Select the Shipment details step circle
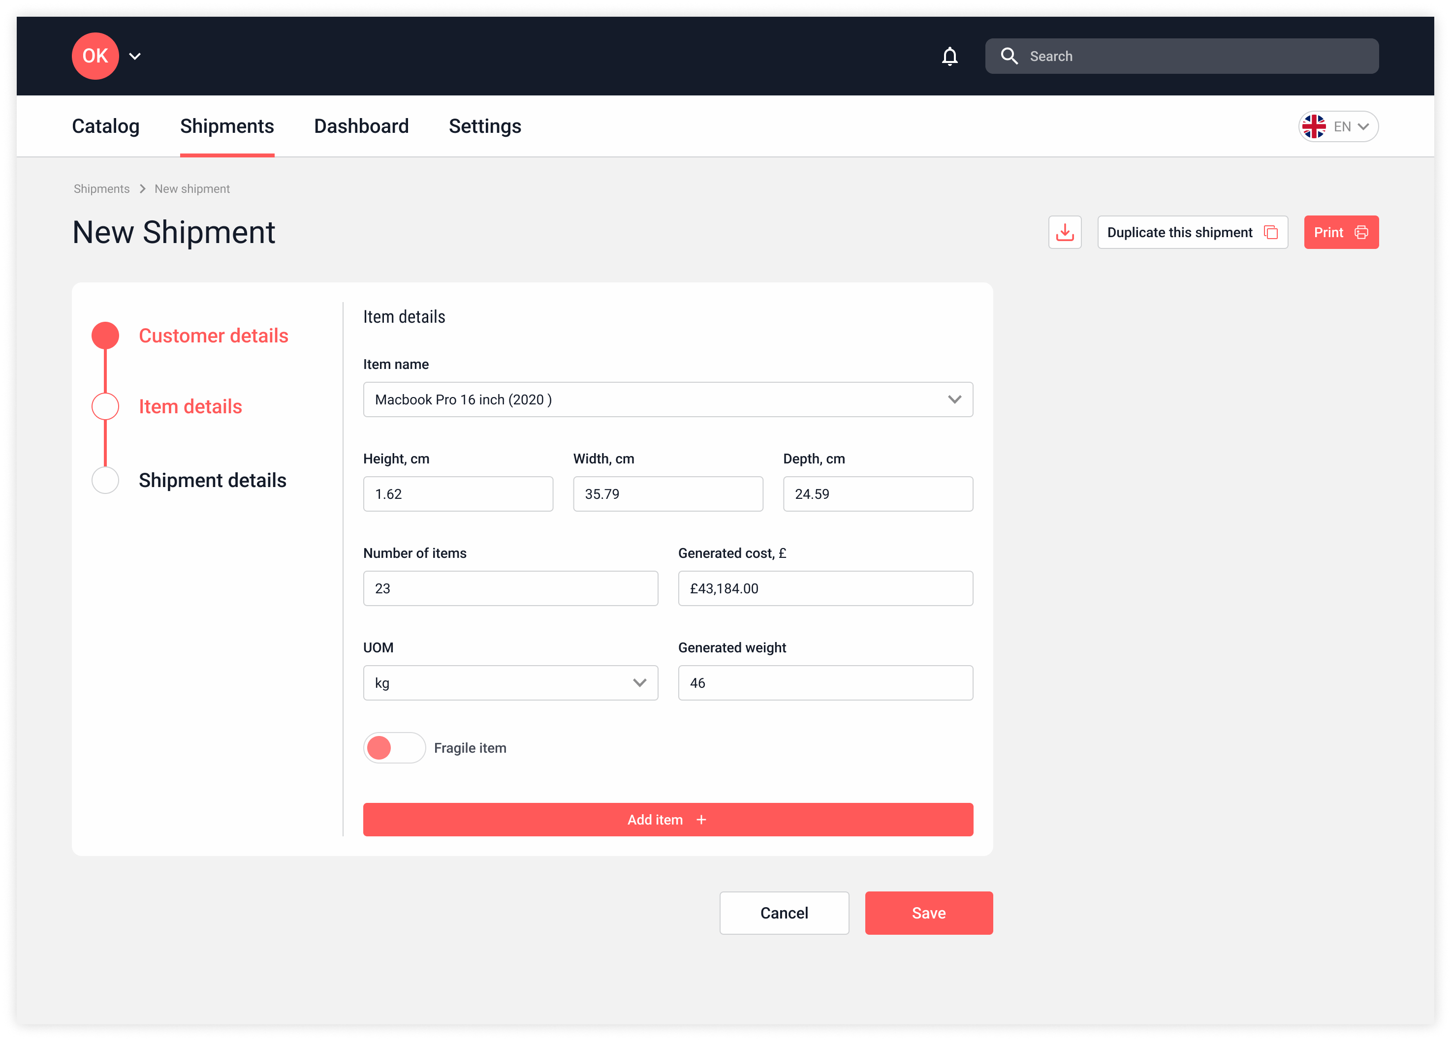Viewport: 1451px width, 1041px height. 105,480
